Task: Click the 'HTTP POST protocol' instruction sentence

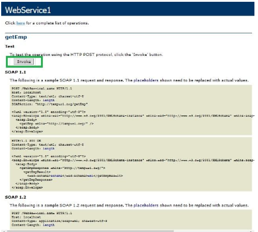Action: 86,55
